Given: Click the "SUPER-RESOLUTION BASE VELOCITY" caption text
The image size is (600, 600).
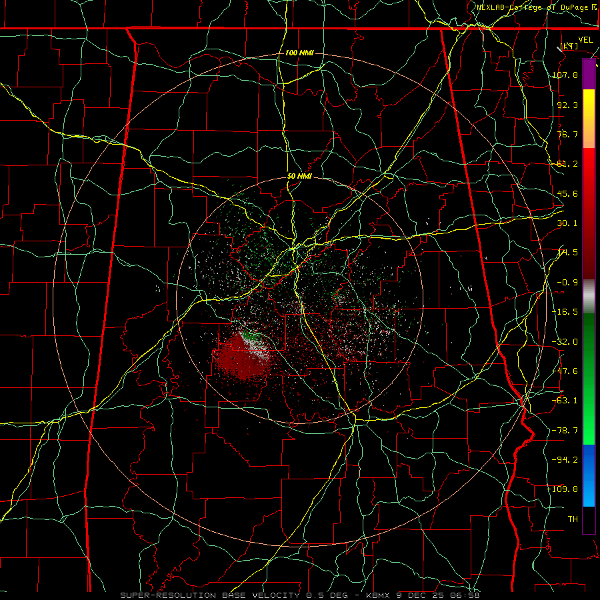Looking at the screenshot, I should point(211,595).
